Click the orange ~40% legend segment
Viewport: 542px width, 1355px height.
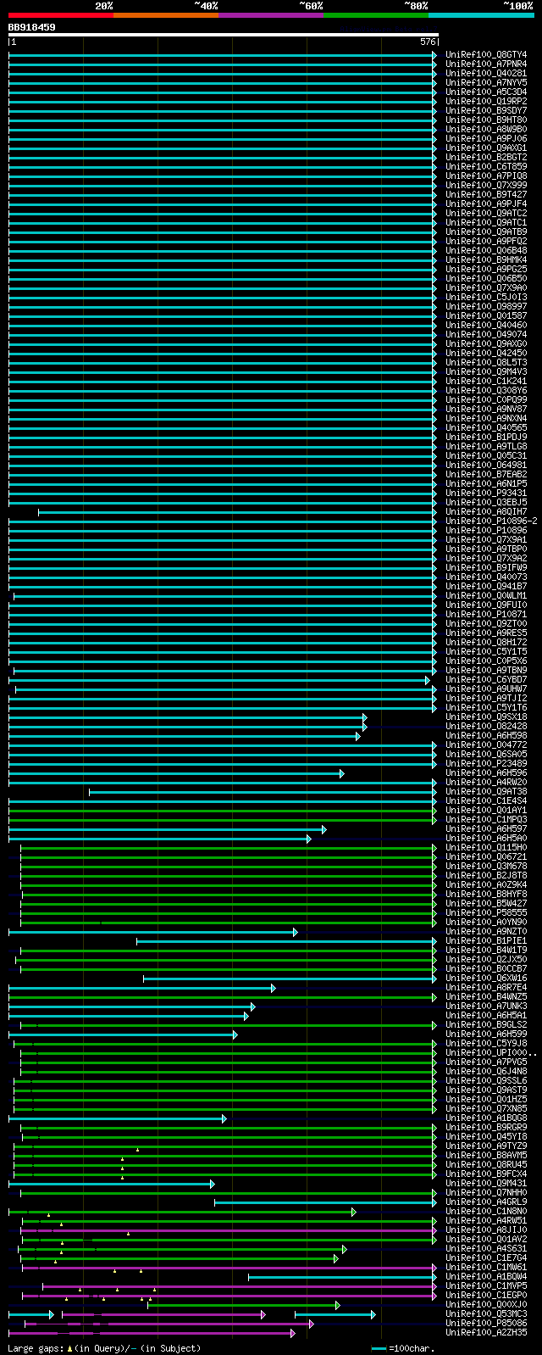click(166, 15)
